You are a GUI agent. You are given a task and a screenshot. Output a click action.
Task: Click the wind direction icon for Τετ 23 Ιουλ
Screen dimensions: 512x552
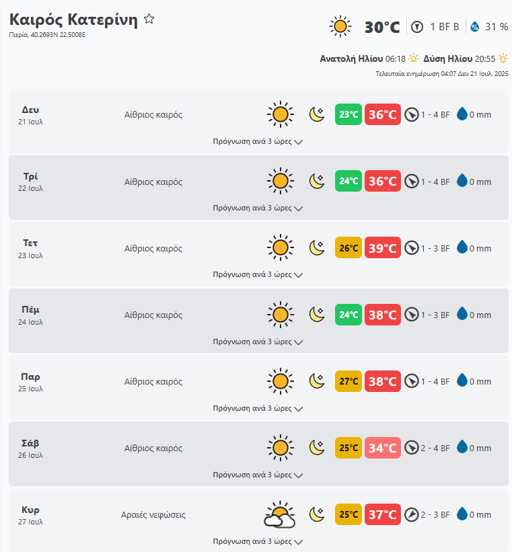(412, 248)
